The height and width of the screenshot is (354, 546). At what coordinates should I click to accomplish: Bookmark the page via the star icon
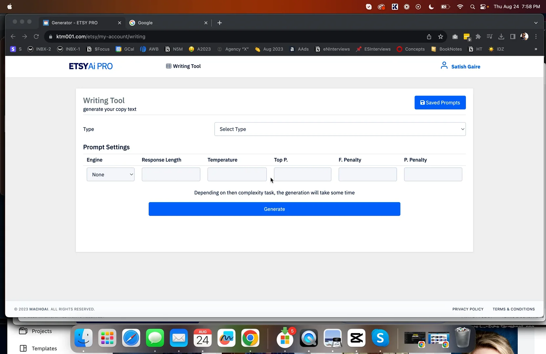click(440, 36)
